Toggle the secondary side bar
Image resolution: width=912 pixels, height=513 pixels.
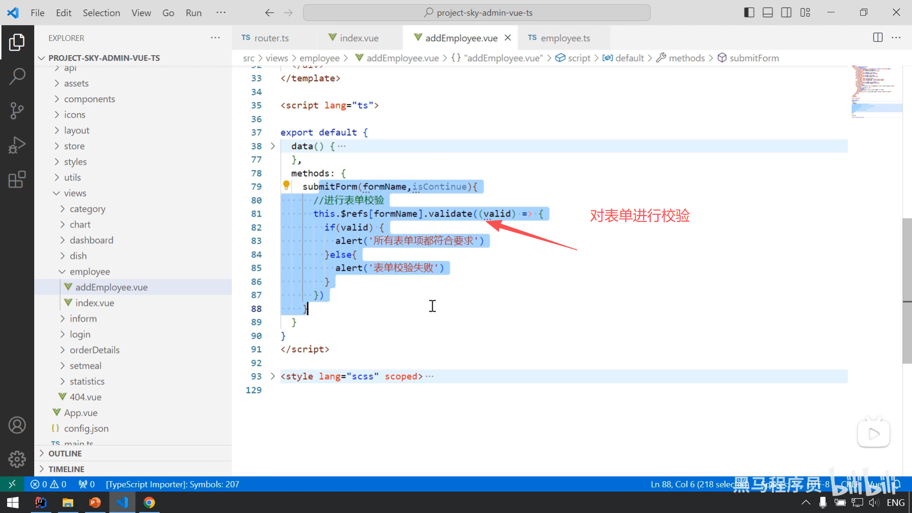(x=786, y=13)
